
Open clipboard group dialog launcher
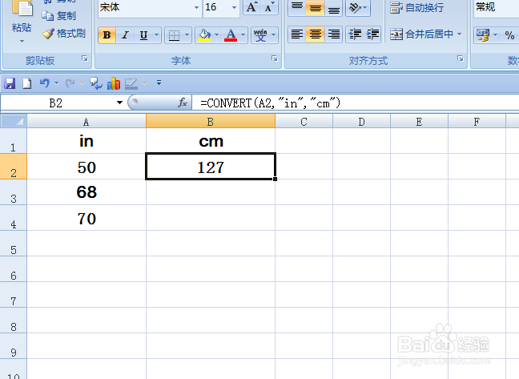(x=85, y=58)
